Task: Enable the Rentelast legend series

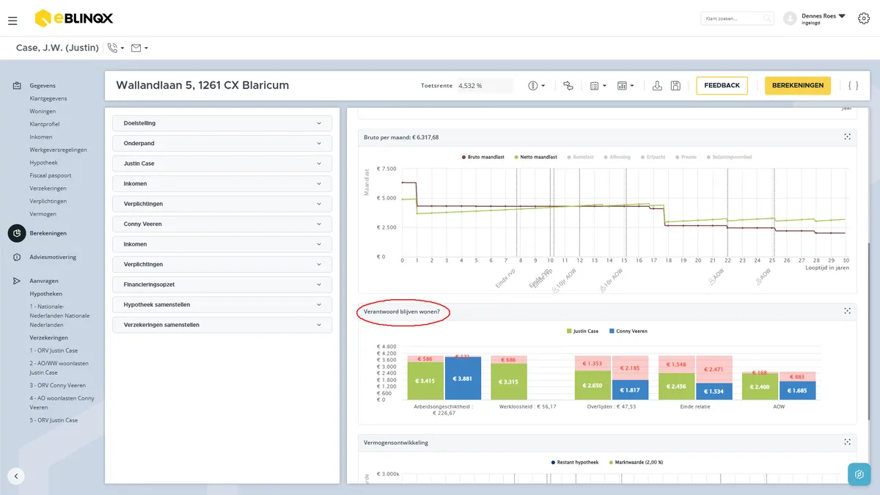Action: [x=581, y=157]
